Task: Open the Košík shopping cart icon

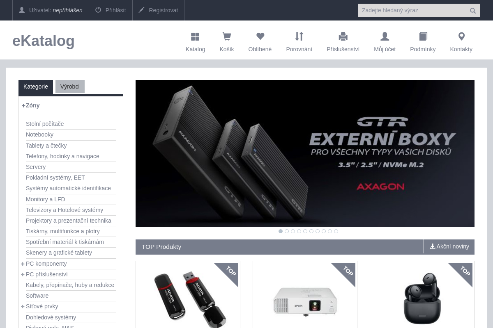Action: (226, 37)
